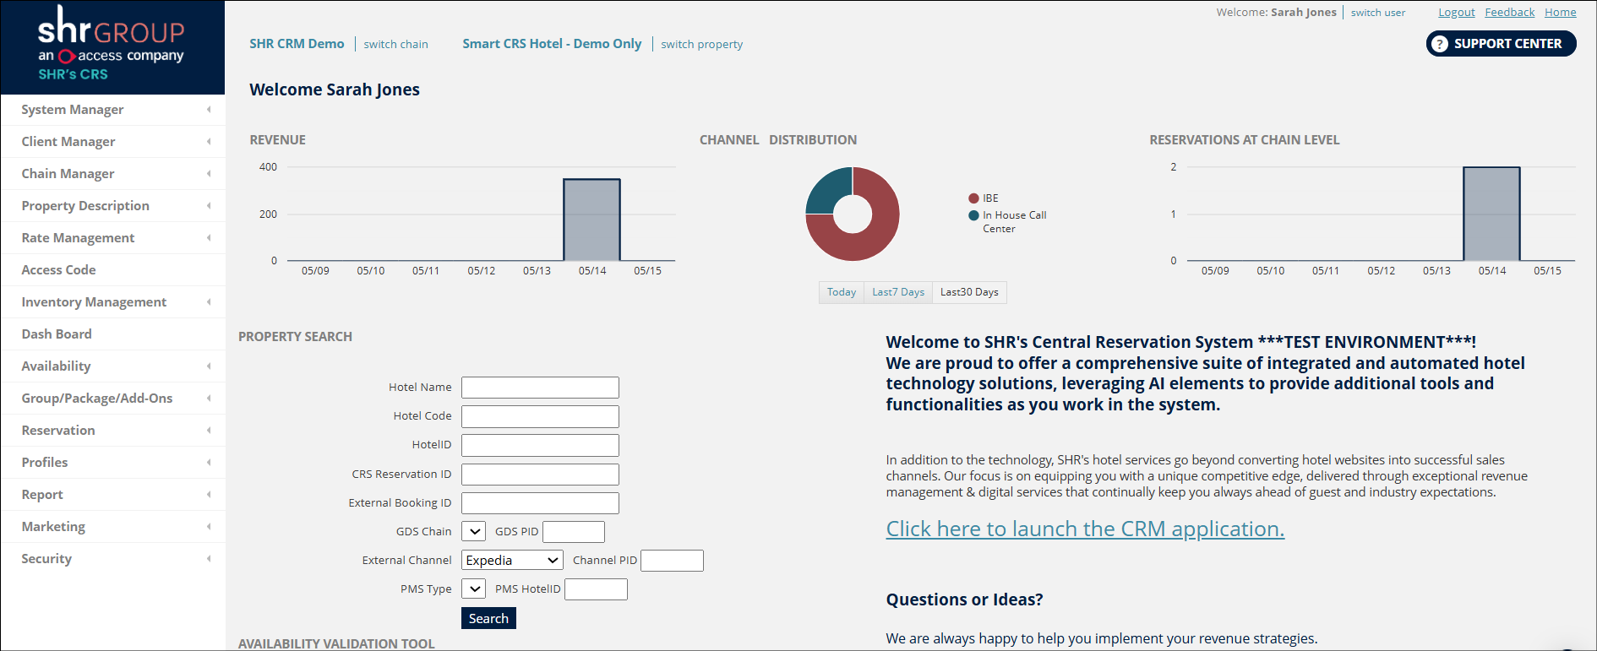Select the Last7 Days tab
1597x651 pixels.
coord(898,292)
